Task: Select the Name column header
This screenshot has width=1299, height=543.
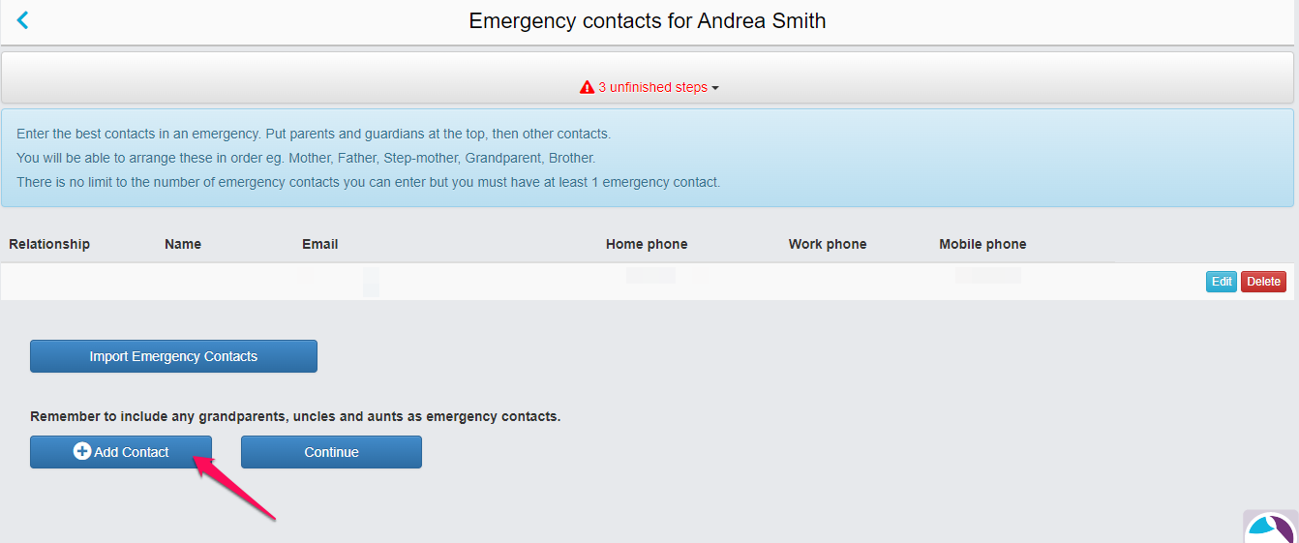Action: point(183,244)
